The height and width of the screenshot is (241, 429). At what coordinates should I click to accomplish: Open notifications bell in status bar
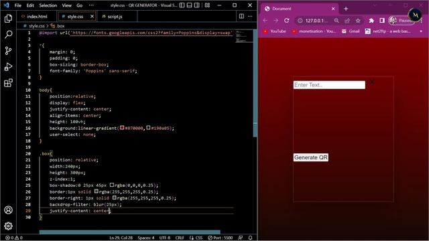click(x=250, y=238)
